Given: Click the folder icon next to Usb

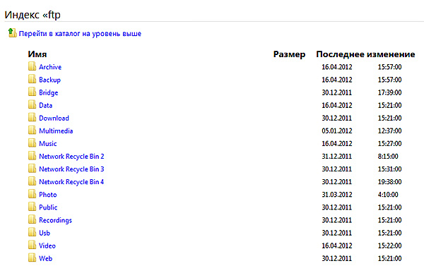Looking at the screenshot, I should (33, 232).
